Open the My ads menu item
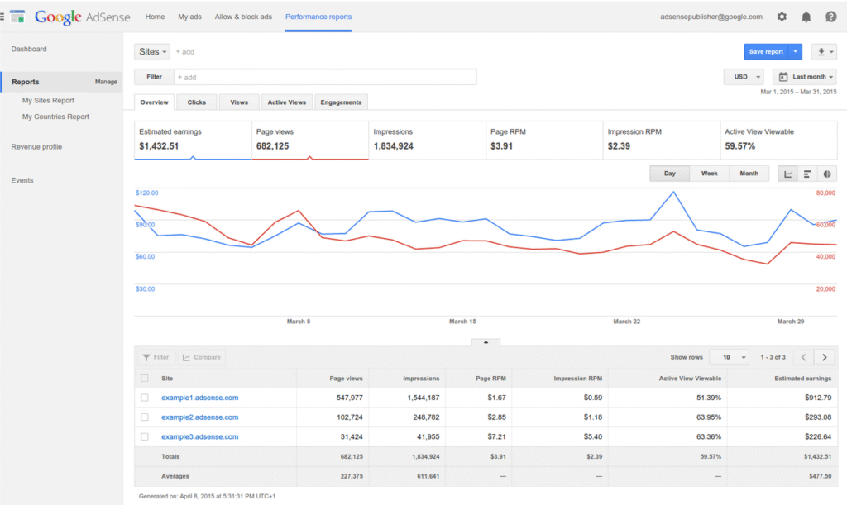The width and height of the screenshot is (847, 505). coord(189,17)
